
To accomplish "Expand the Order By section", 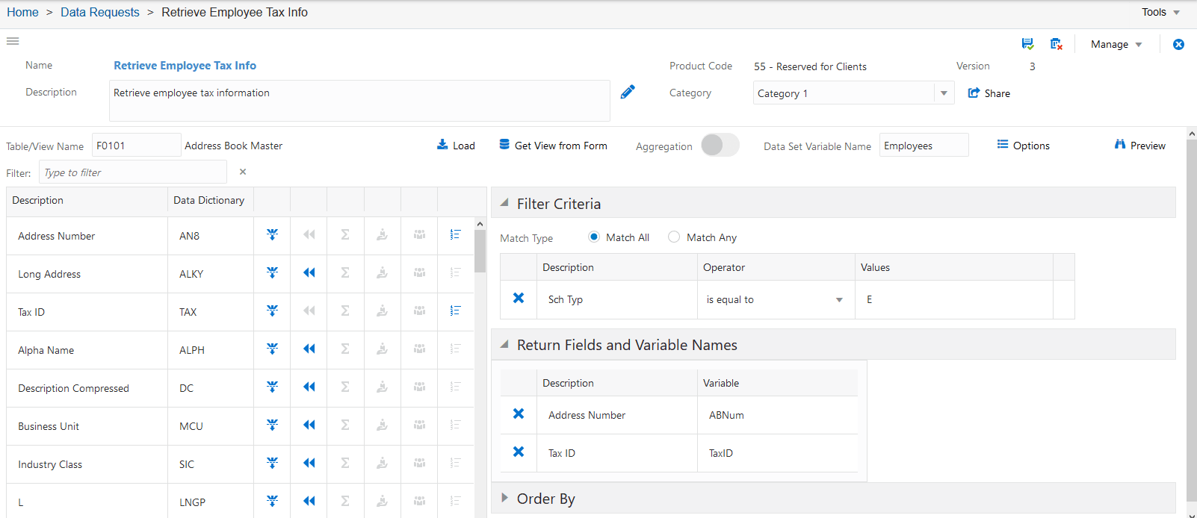I will (505, 498).
